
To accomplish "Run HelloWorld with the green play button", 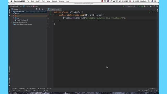I will point(139,6).
